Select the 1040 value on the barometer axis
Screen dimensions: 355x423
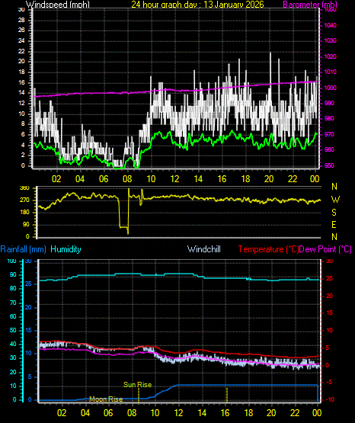tap(330, 25)
